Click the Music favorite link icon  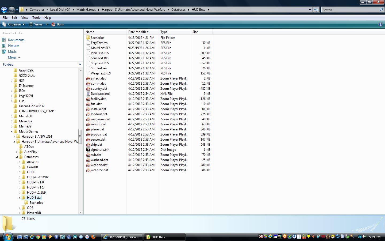click(x=4, y=52)
